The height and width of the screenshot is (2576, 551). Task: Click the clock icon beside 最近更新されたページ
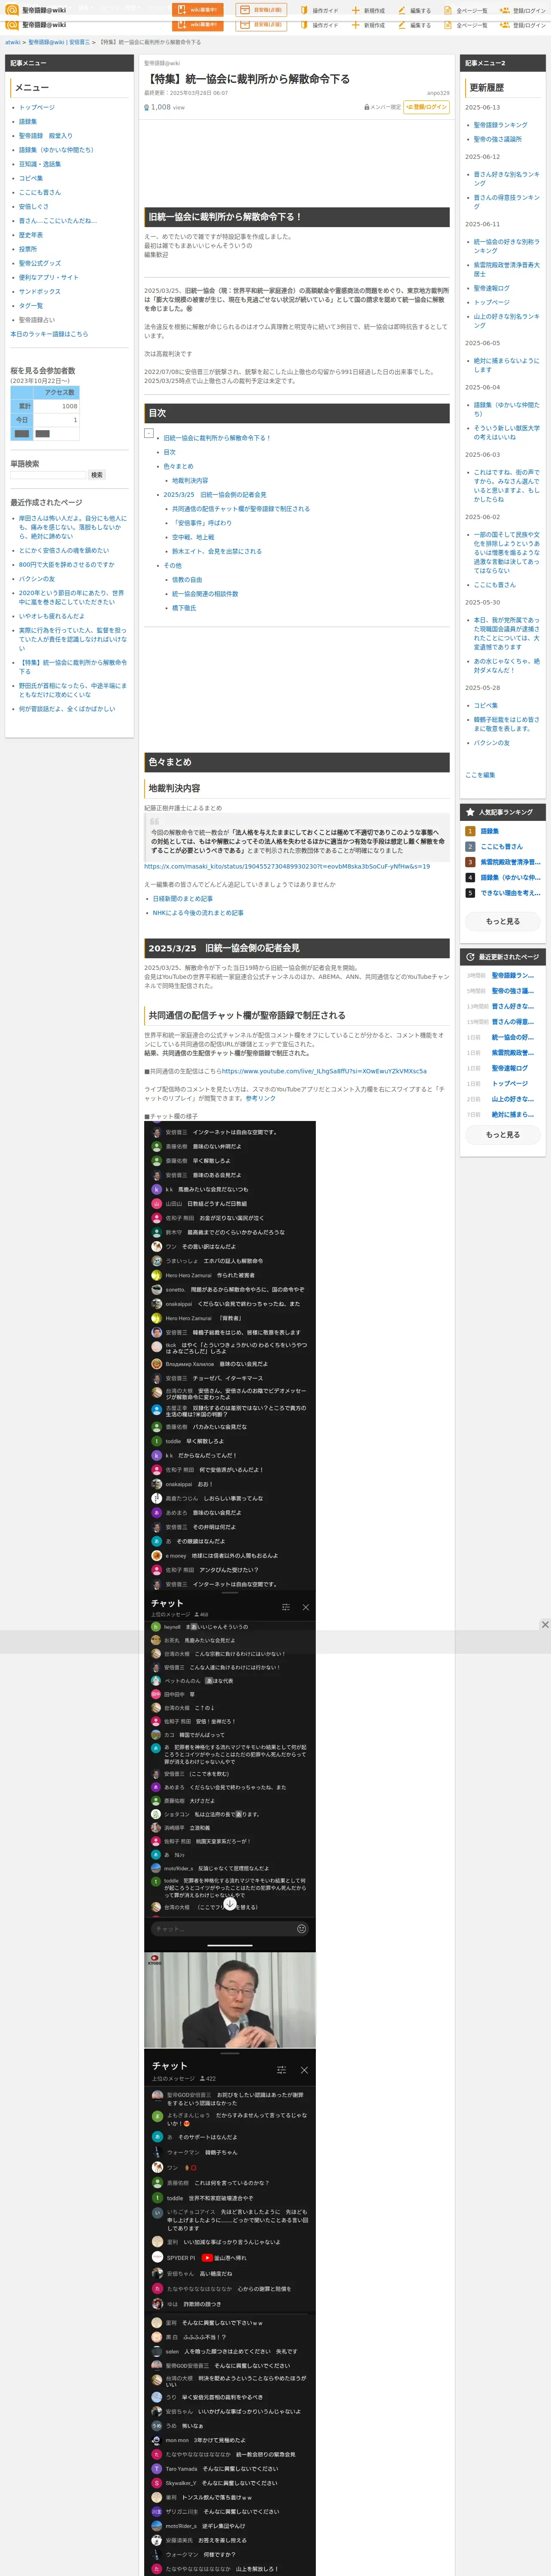tap(470, 957)
